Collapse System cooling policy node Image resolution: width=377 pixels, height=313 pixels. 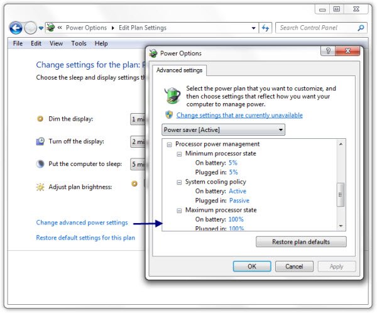tap(179, 182)
